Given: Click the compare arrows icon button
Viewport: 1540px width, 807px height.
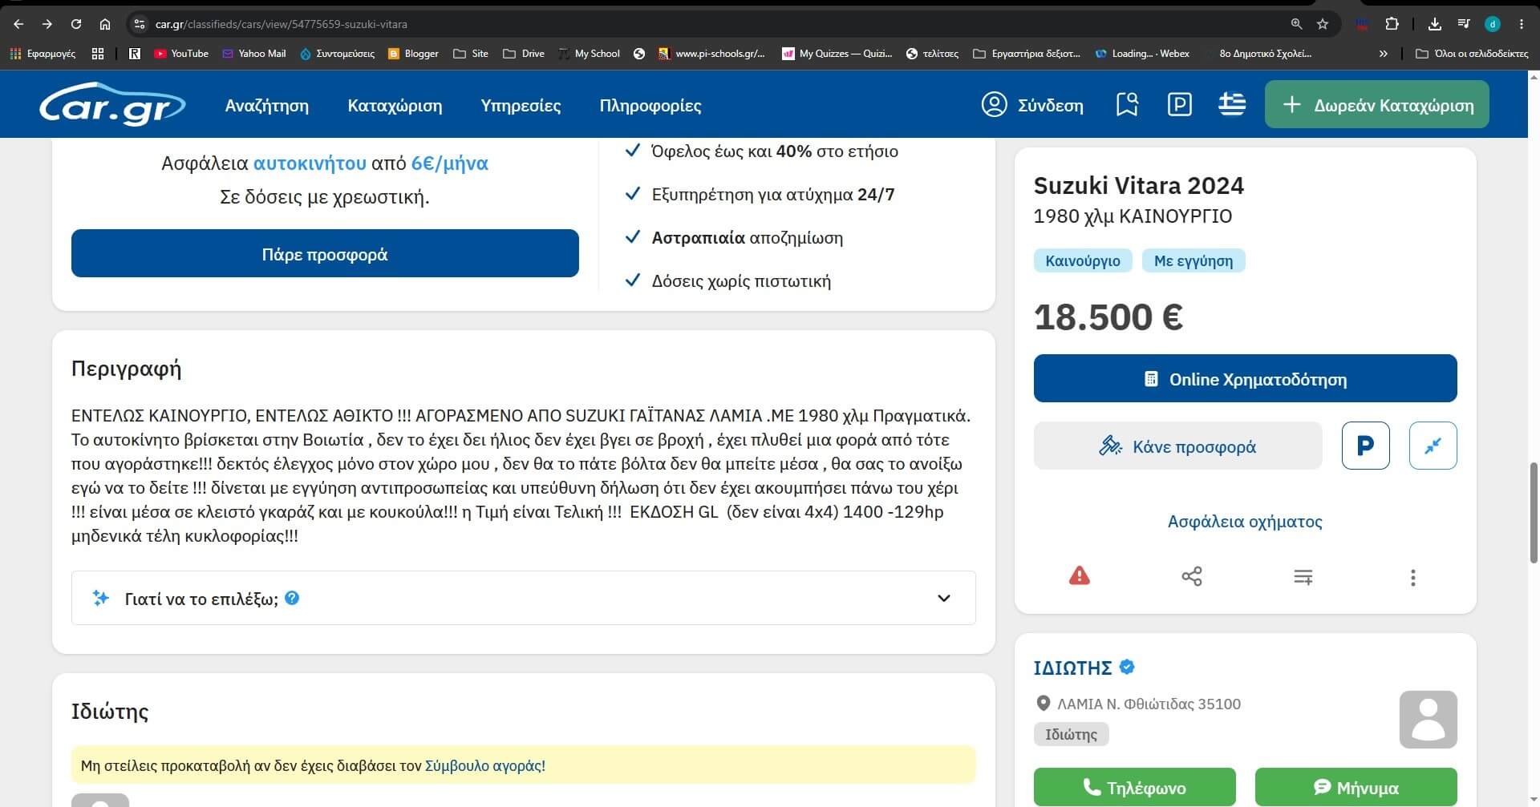Looking at the screenshot, I should 1433,446.
